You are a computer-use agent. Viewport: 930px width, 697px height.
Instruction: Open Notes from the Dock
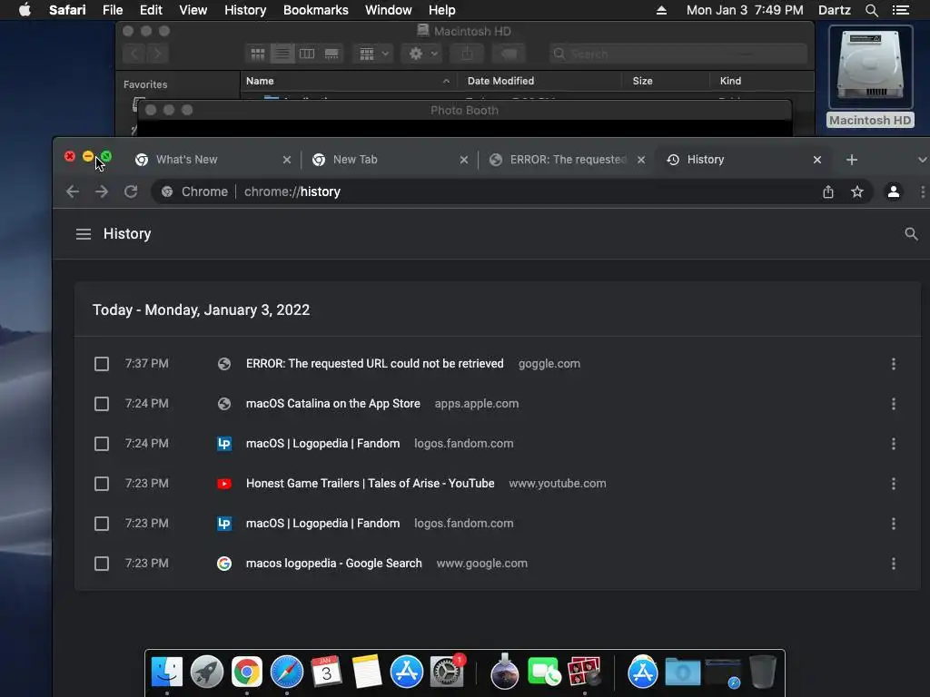pyautogui.click(x=367, y=672)
